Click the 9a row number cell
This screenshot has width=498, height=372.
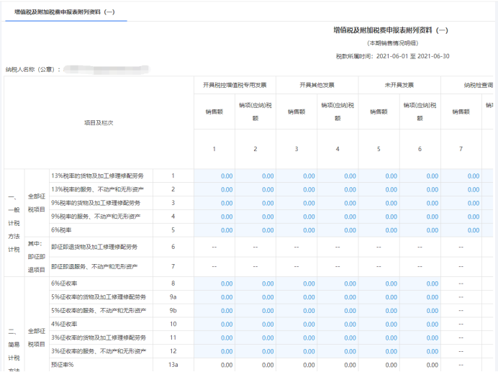(173, 297)
